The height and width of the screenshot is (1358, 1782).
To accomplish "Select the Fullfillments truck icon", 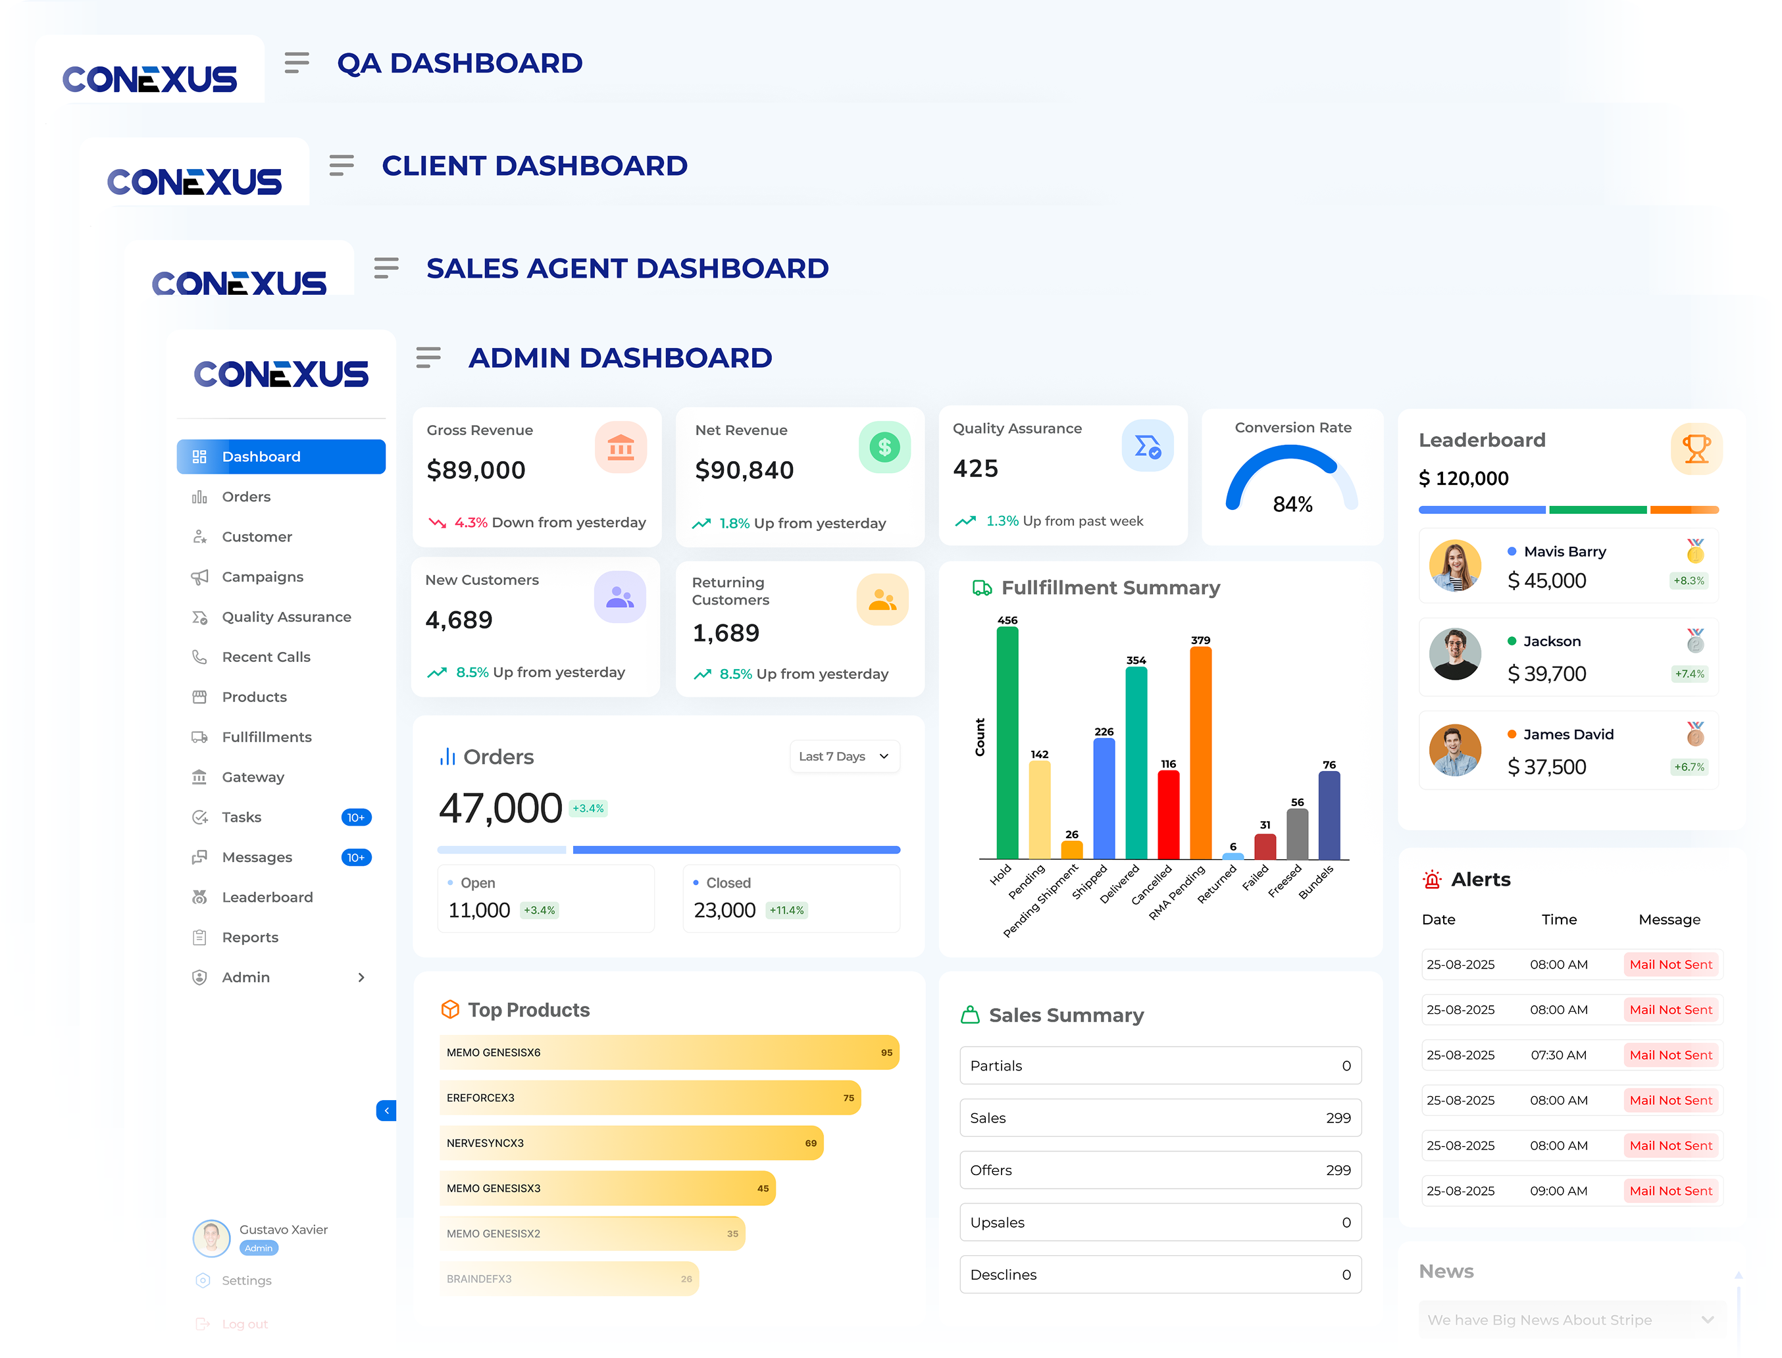I will pos(199,736).
